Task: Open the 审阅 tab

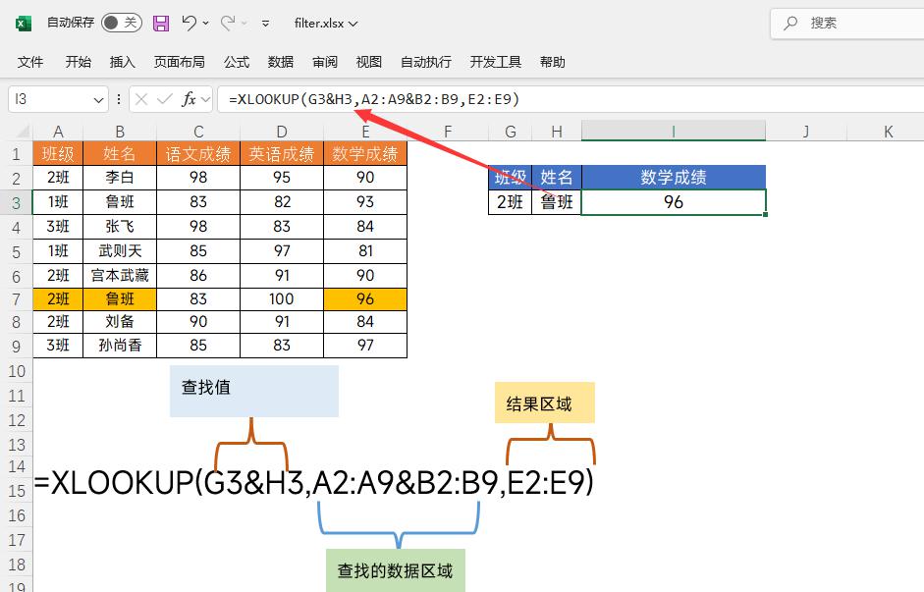Action: 325,62
